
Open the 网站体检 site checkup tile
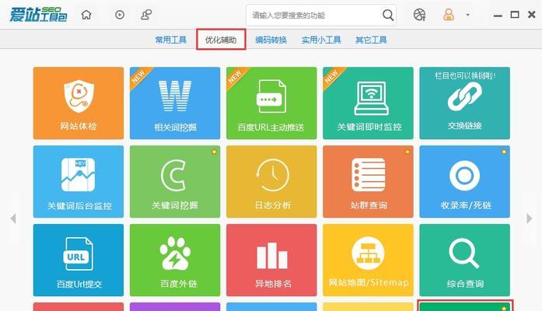tap(79, 103)
